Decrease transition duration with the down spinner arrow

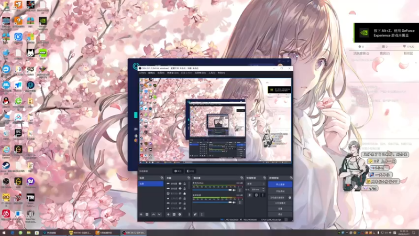tap(263, 190)
